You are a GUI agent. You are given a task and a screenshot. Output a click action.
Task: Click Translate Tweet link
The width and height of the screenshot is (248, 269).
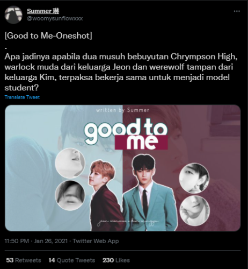(22, 97)
